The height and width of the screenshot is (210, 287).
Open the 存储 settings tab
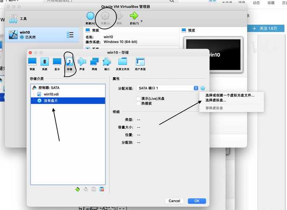(70, 64)
